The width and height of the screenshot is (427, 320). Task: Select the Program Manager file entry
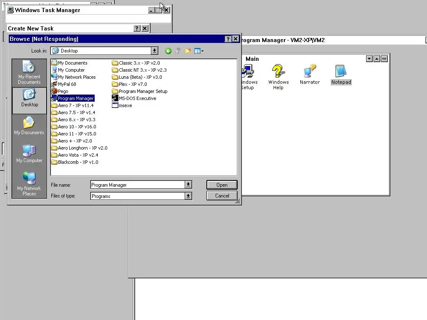click(x=73, y=98)
